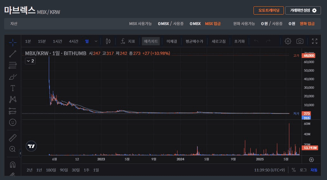Expand the collapsed indicators legend showing 2
Viewport: 327px width, 180px height.
[x=30, y=61]
